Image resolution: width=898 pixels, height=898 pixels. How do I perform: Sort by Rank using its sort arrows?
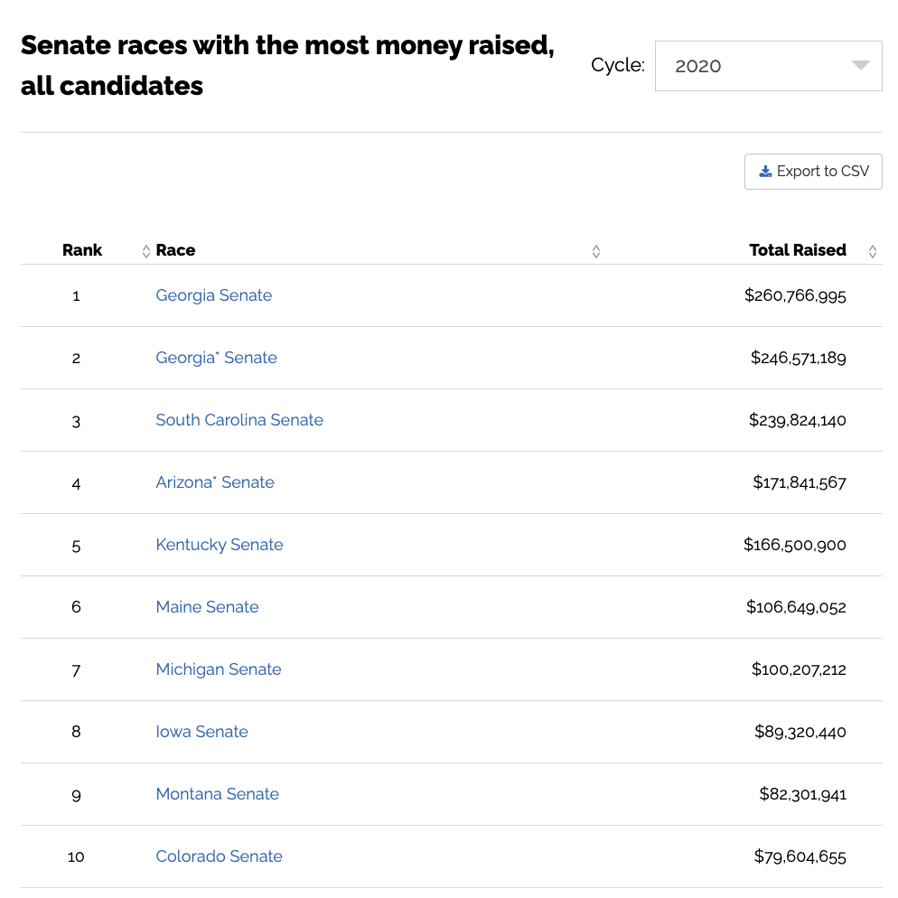click(146, 251)
